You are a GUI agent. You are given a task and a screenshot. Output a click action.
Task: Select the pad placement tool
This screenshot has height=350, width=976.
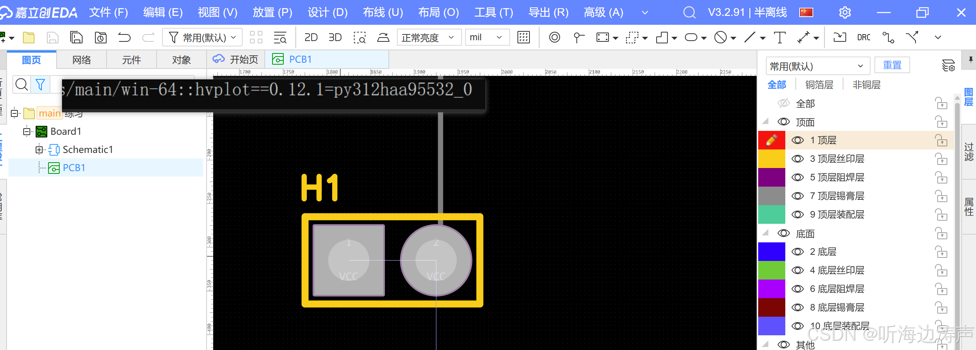tap(555, 38)
